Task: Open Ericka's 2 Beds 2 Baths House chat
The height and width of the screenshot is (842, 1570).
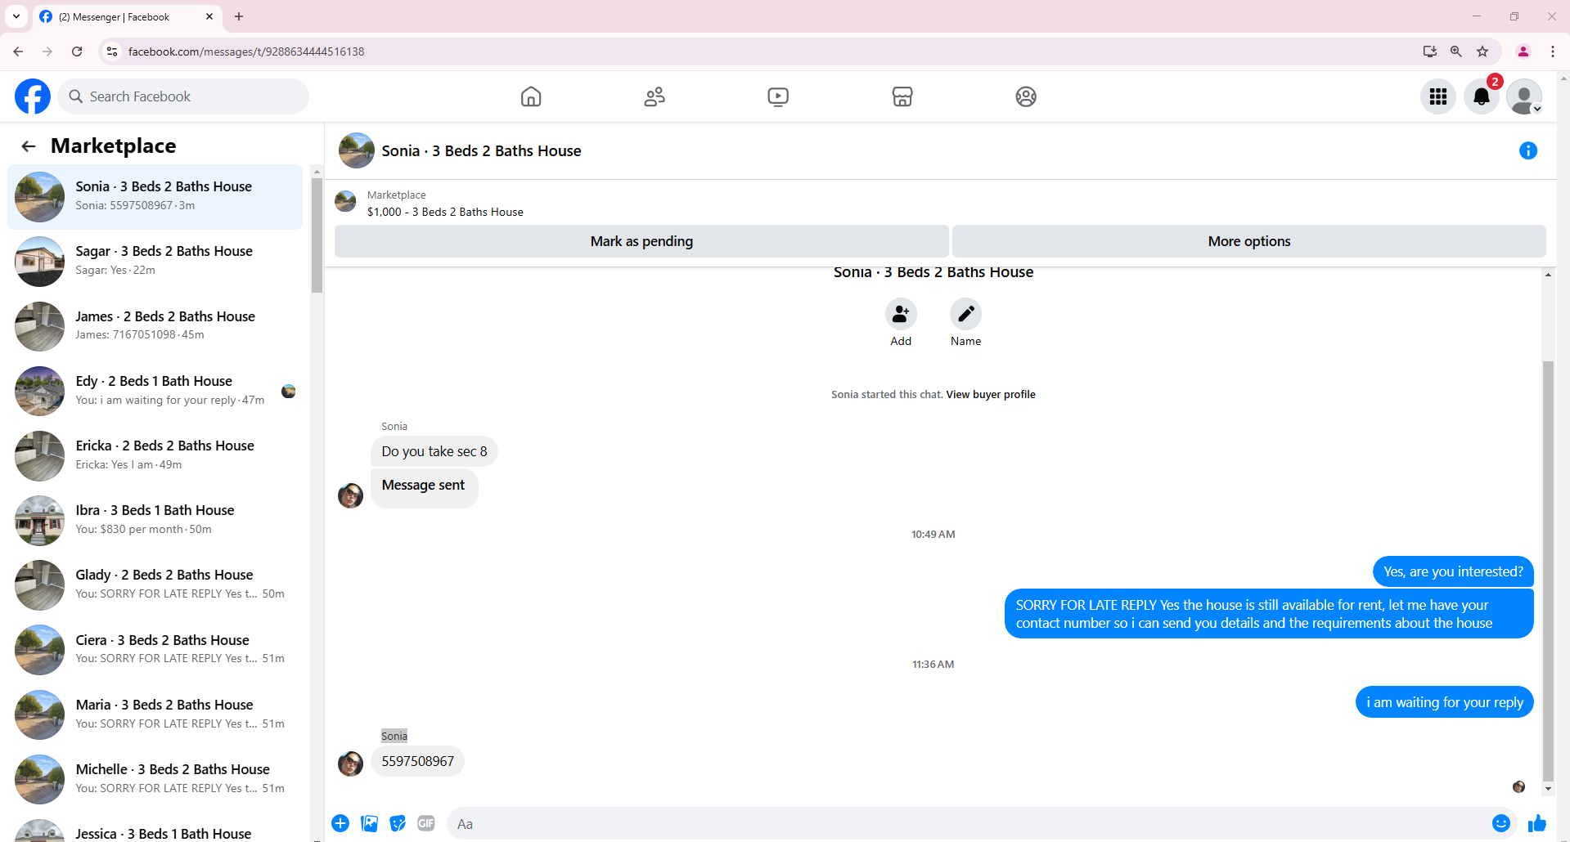Action: tap(155, 455)
